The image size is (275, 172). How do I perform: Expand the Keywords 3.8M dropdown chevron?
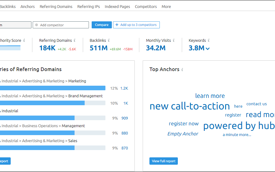[x=208, y=48]
